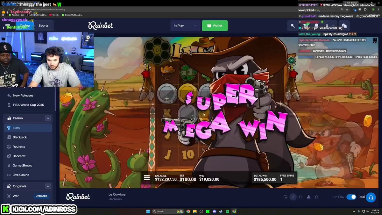Open Chrome from the taskbar

pos(188,211)
